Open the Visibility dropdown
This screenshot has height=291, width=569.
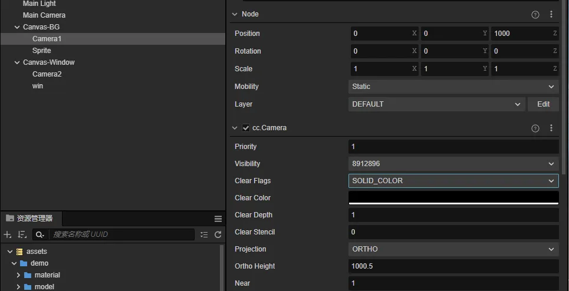coord(453,164)
